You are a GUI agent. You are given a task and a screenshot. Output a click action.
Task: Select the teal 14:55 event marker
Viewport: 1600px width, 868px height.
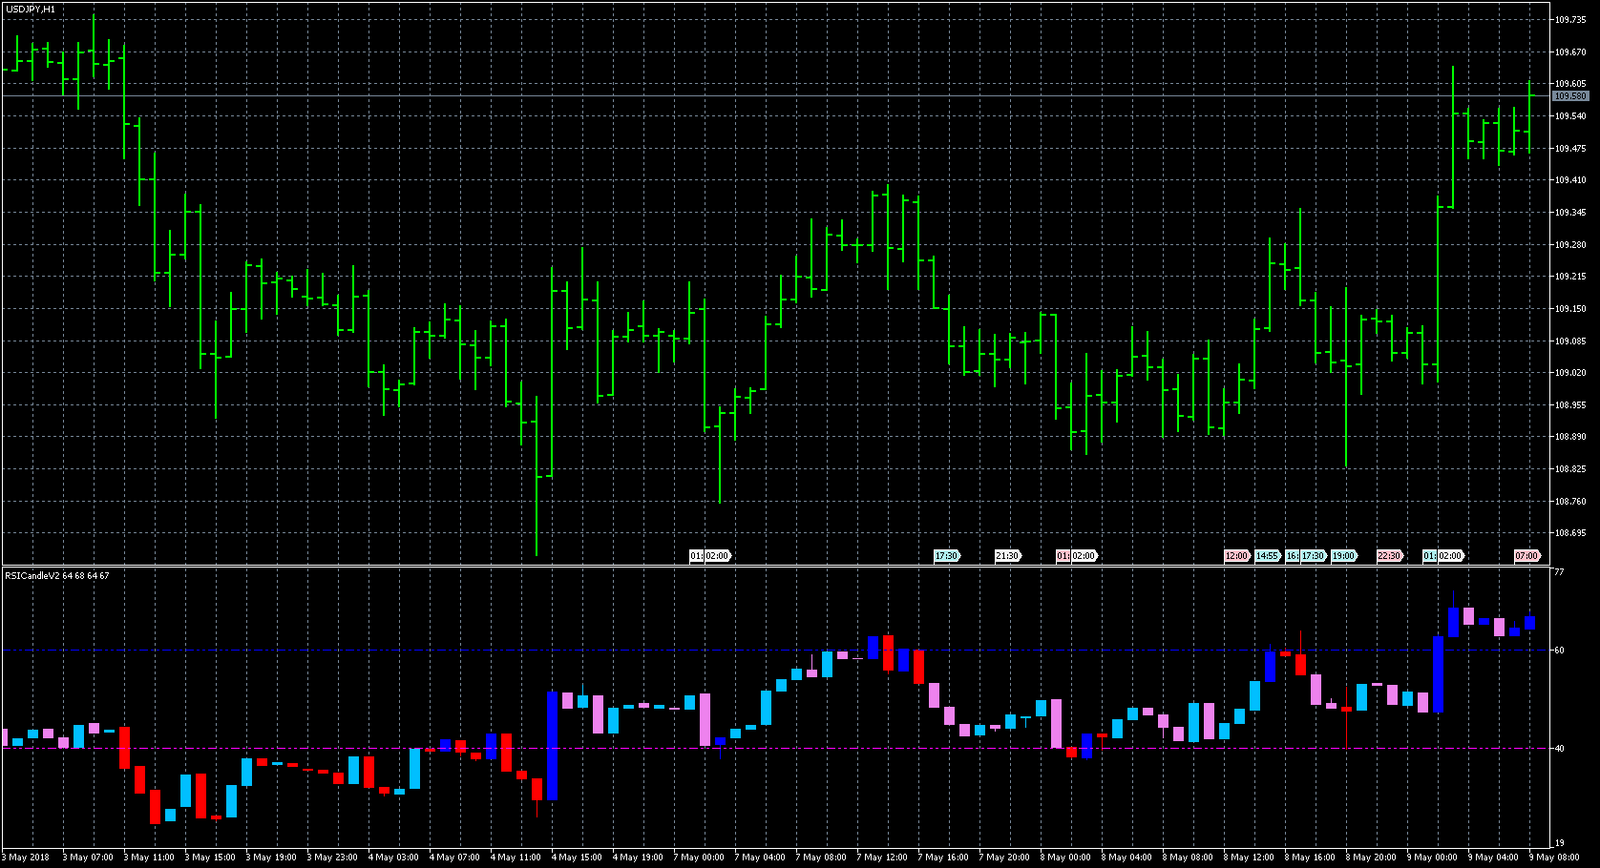(1267, 556)
